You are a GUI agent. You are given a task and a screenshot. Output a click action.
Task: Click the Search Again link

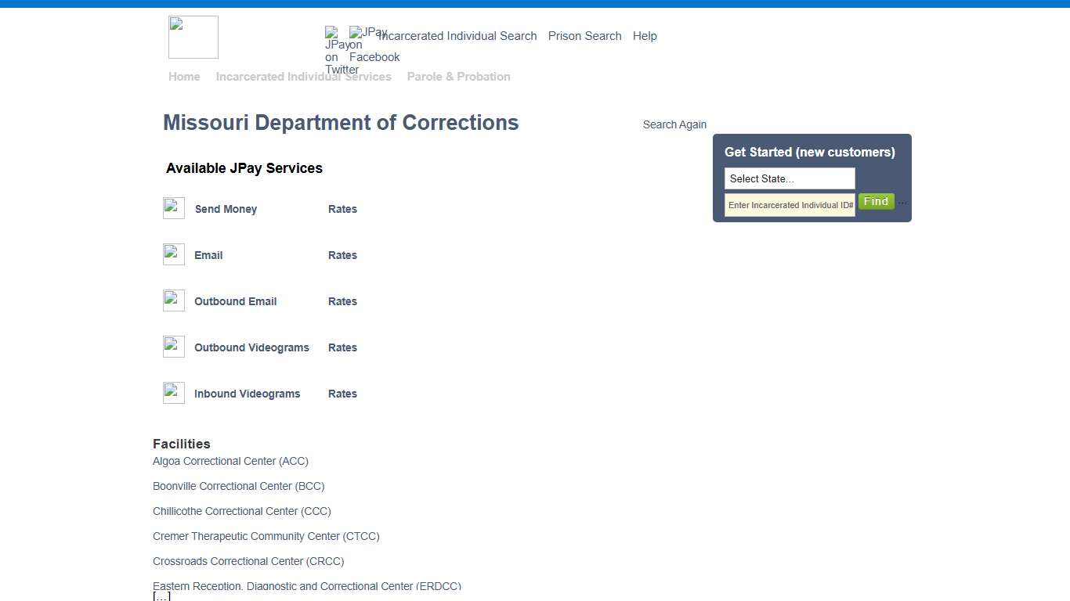point(674,124)
